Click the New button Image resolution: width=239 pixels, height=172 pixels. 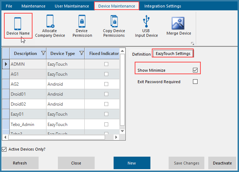[132, 163]
